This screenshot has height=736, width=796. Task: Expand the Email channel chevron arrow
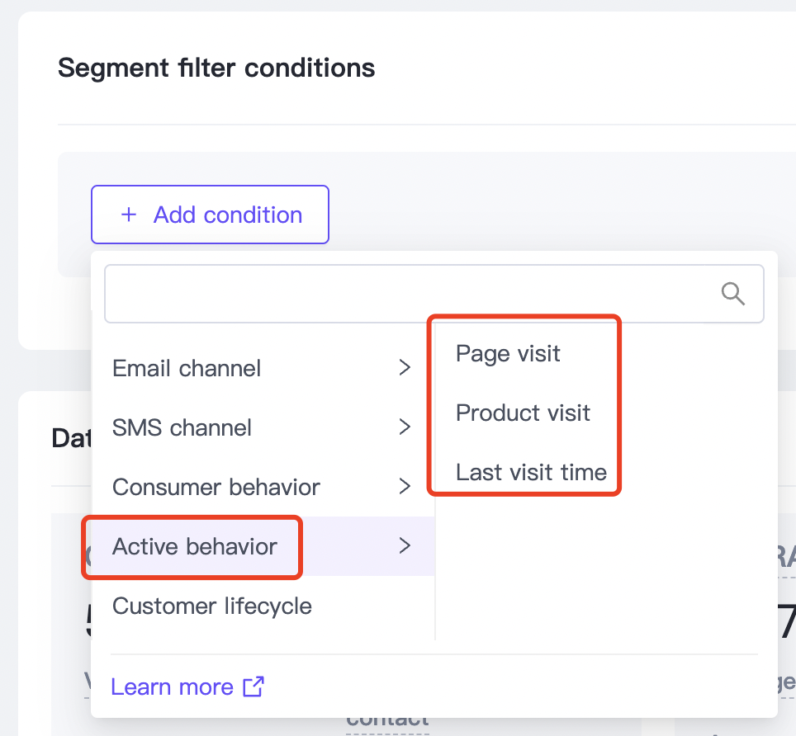(x=405, y=367)
